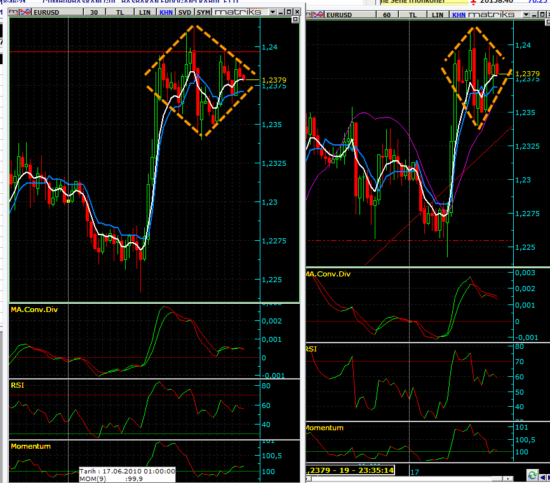This screenshot has height=483, width=550.
Task: Click the green refresh icon below the 60-minute chart
Action: pyautogui.click(x=532, y=475)
